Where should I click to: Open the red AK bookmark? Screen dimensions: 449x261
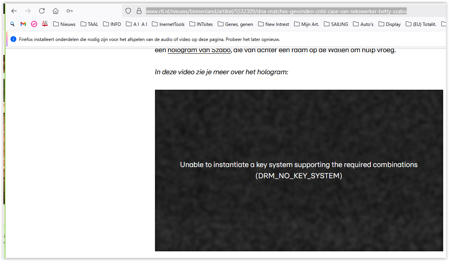[x=45, y=24]
